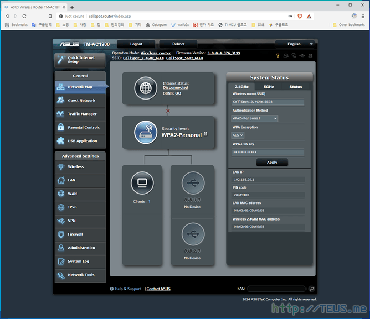Image resolution: width=370 pixels, height=319 pixels.
Task: Open the Other bookmarks folder
Action: 349,25
